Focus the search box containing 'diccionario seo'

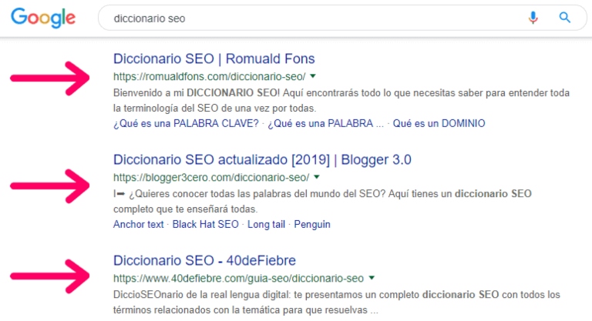pos(342,18)
